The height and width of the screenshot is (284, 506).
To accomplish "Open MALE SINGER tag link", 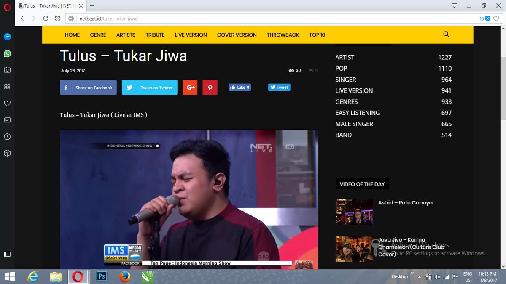I will [x=354, y=124].
